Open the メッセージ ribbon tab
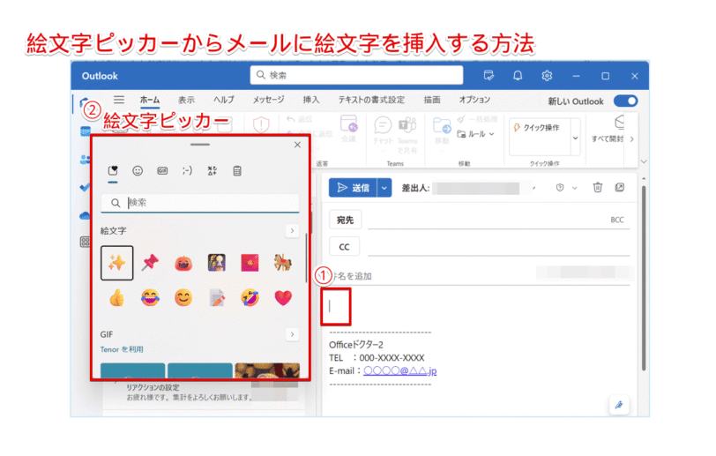This screenshot has height=456, width=716. 268,100
